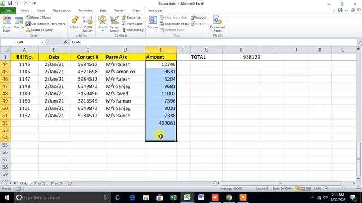Screen dimensions: 362x203
Task: Switch to the Data ribbon tab
Action: pyautogui.click(x=103, y=10)
